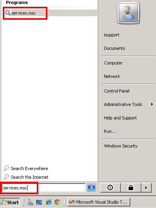Screen dimensions: 156x208
Task: Click the services.msc gear icon
Action: (8, 13)
